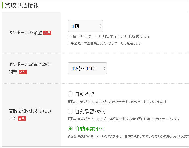
Task: Click the 自動承認 option label text
Action: (x=85, y=94)
